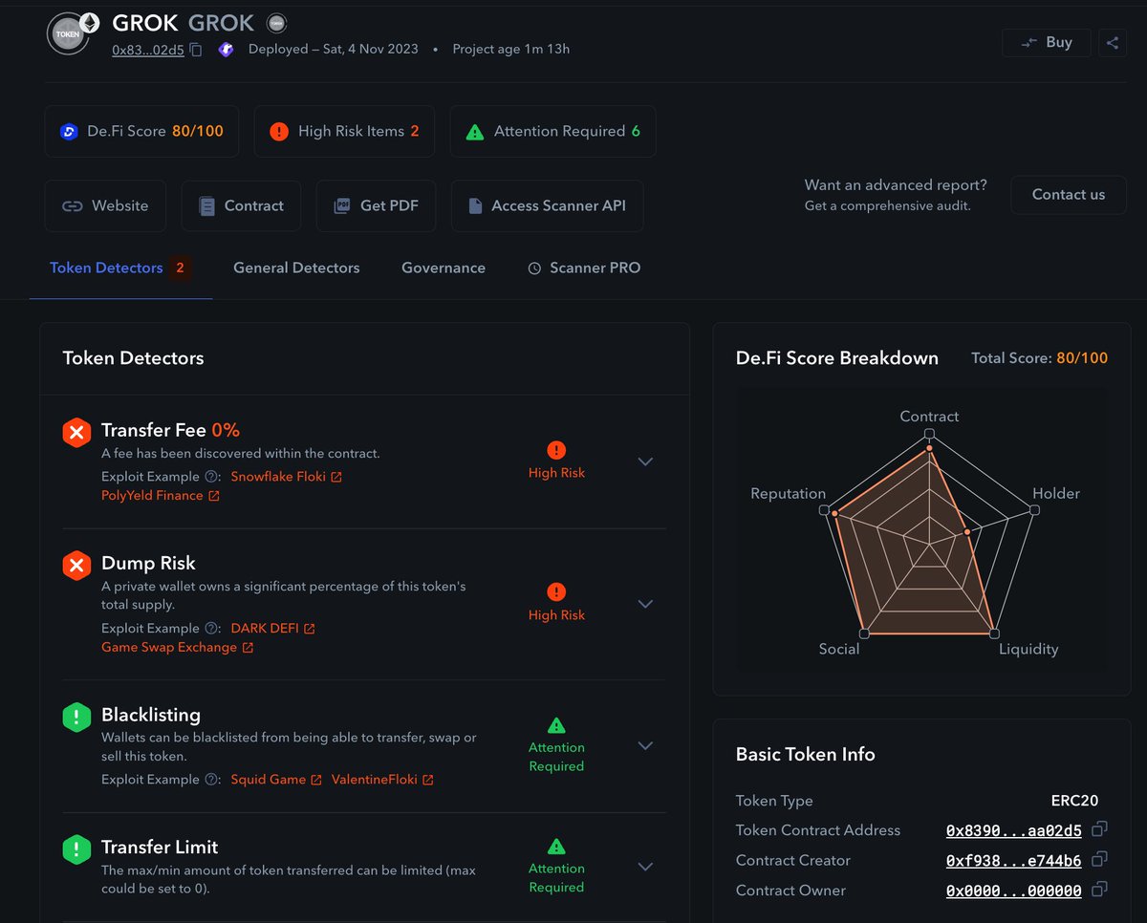Open the DARK DEFI exploit link
The height and width of the screenshot is (923, 1147).
[272, 628]
